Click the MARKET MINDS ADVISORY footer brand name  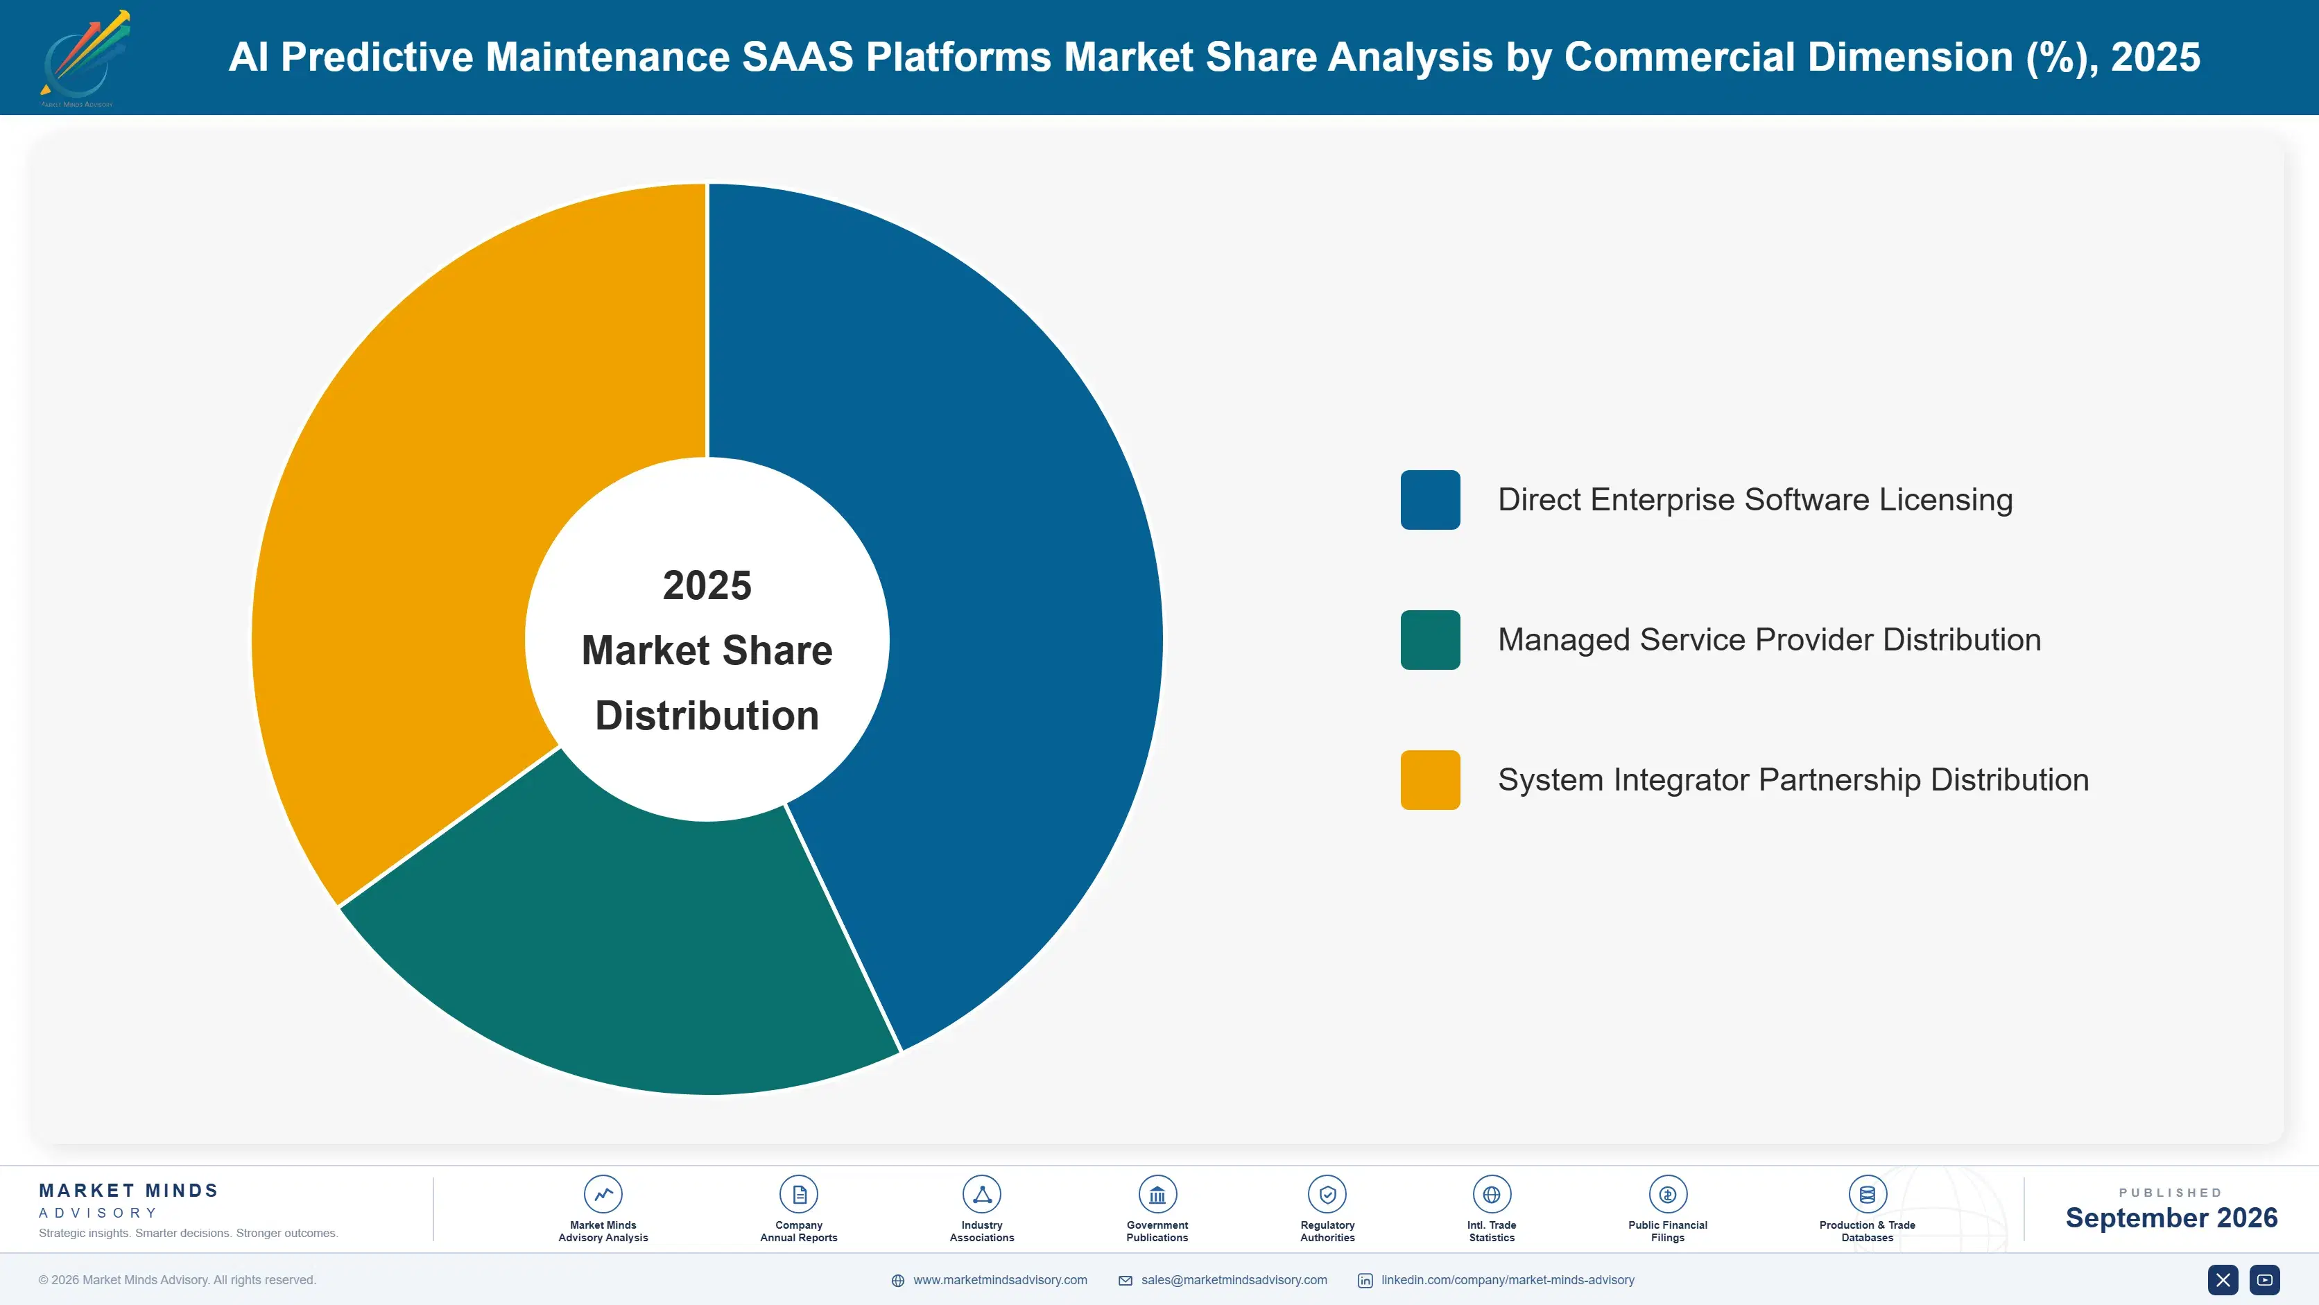point(129,1200)
